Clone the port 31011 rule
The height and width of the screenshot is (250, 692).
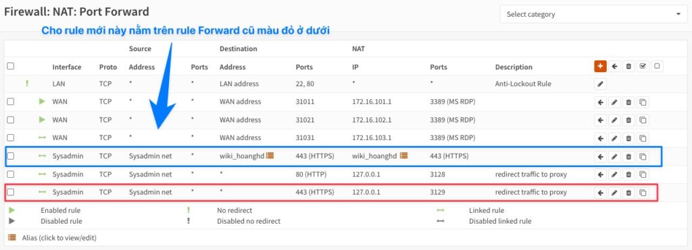(643, 102)
